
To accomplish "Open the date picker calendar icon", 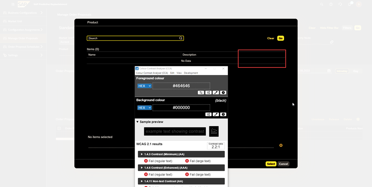I will (x=329, y=71).
